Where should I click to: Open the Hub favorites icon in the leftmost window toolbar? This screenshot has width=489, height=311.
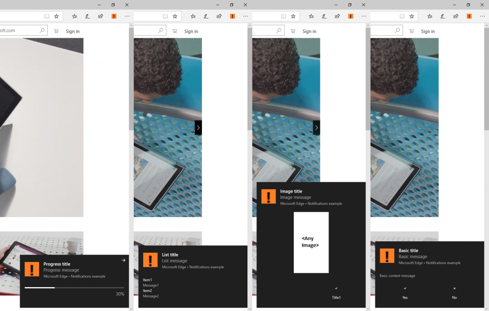pos(74,16)
